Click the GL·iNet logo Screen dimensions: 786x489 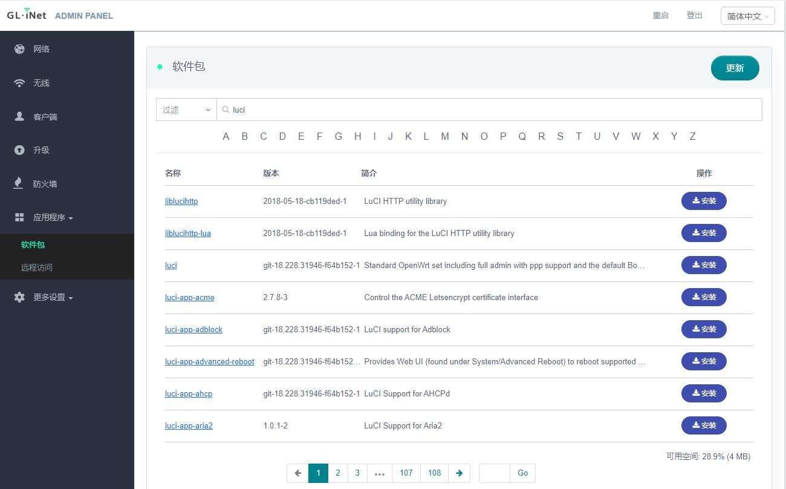pyautogui.click(x=27, y=15)
